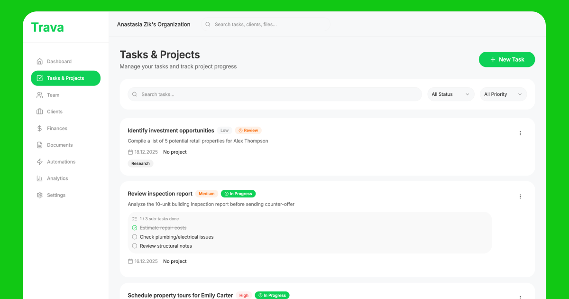Open the Team section

click(x=65, y=95)
